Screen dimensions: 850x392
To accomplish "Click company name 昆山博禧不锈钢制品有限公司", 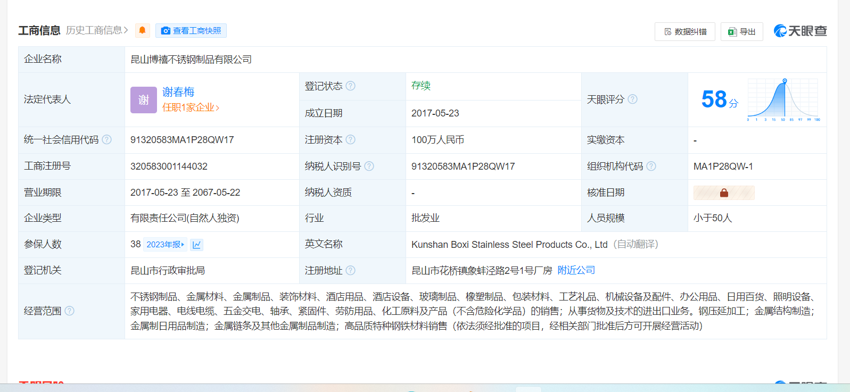I will (191, 60).
